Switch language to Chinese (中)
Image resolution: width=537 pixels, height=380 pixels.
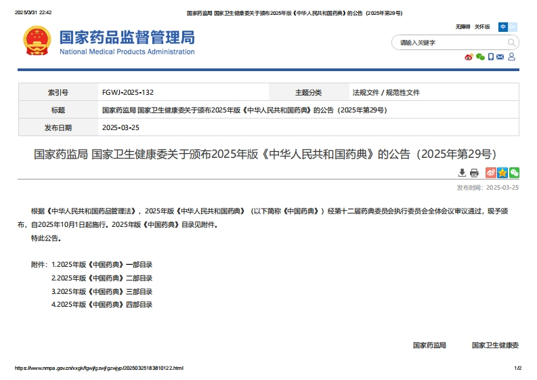[502, 27]
